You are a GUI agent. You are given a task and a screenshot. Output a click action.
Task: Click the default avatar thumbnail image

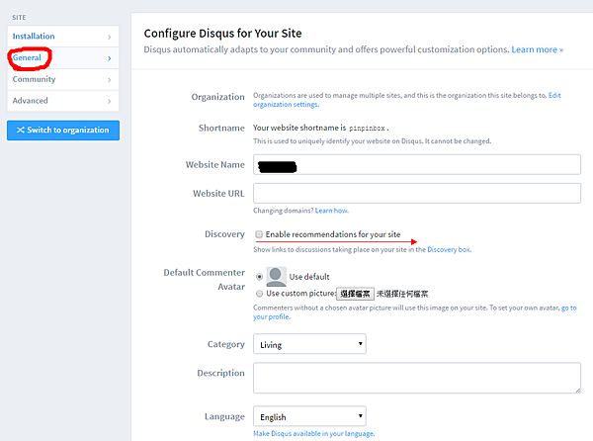276,277
